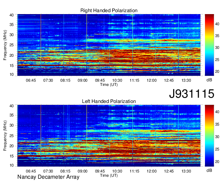Image resolution: width=223 pixels, height=181 pixels.
Task: Click the 08:15 time tick under Left Handed plot
Action: click(65, 171)
